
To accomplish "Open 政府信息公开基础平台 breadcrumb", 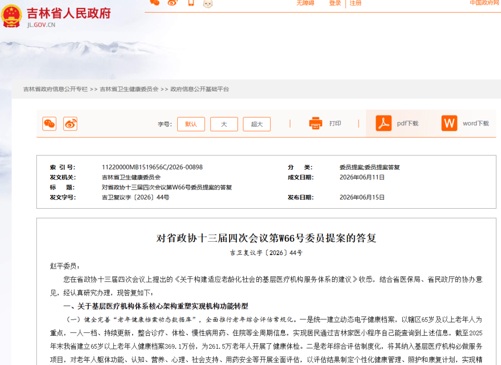I will [x=199, y=89].
